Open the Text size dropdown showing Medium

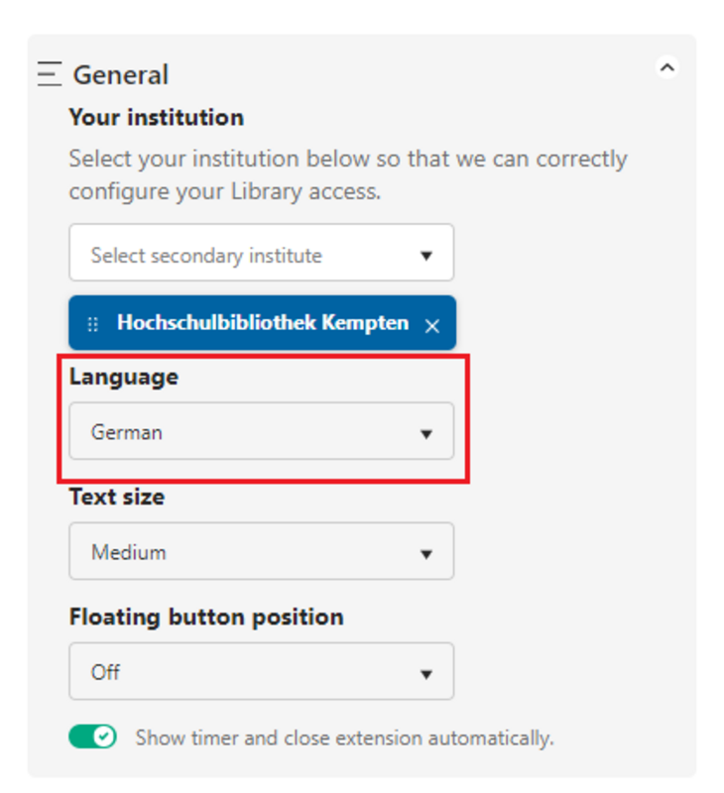(x=261, y=552)
